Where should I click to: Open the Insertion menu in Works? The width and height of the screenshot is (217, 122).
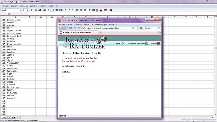(34, 6)
